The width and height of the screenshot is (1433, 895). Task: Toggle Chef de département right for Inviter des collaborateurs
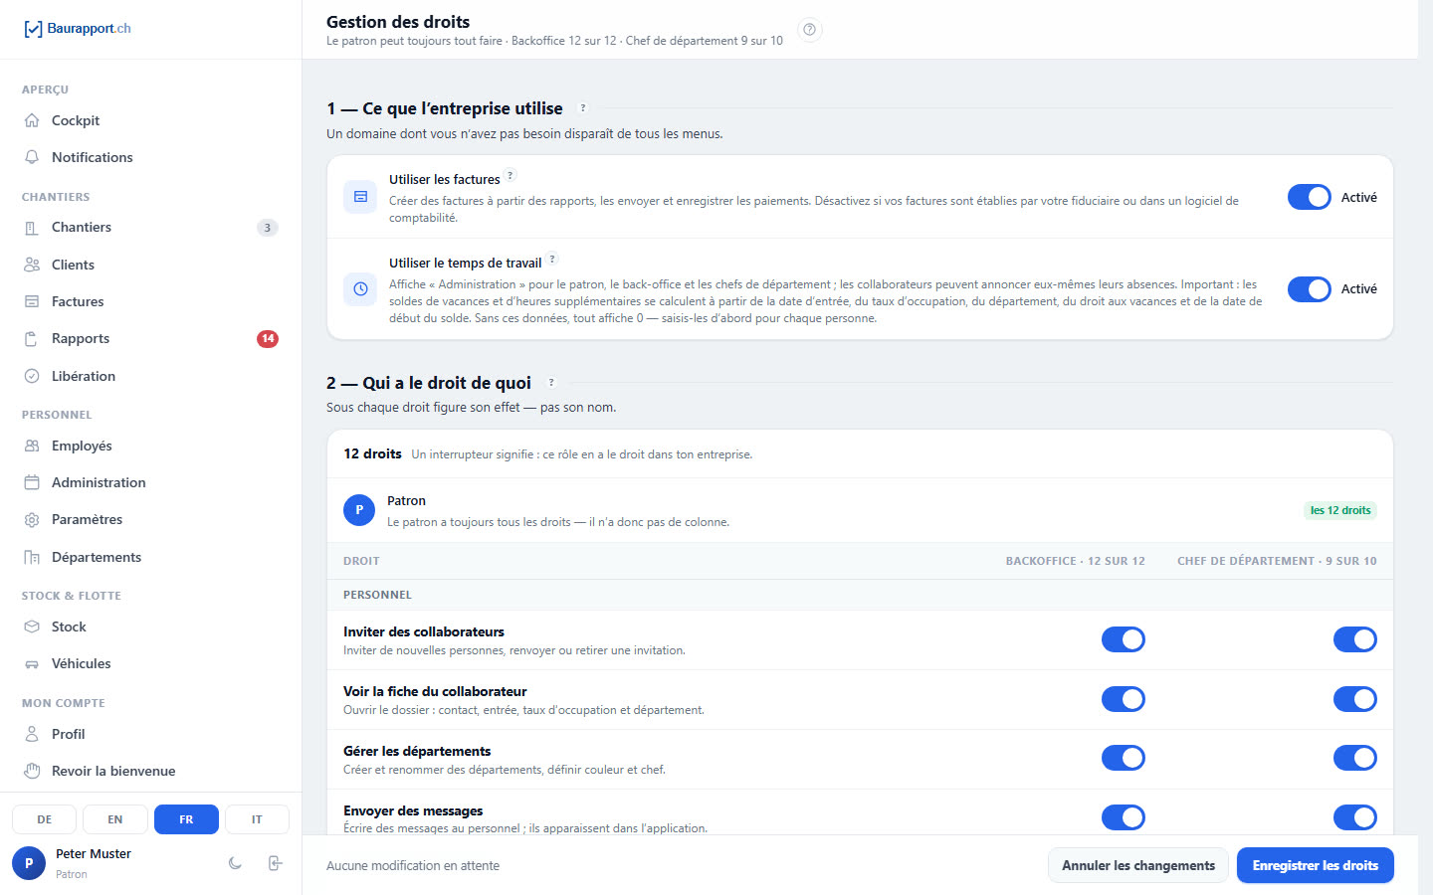click(x=1355, y=639)
